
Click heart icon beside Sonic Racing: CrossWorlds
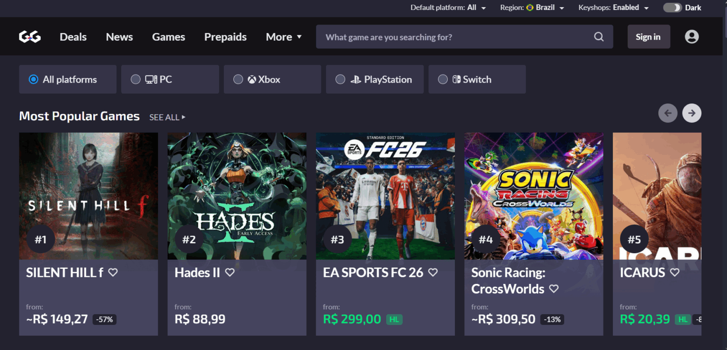coord(554,289)
